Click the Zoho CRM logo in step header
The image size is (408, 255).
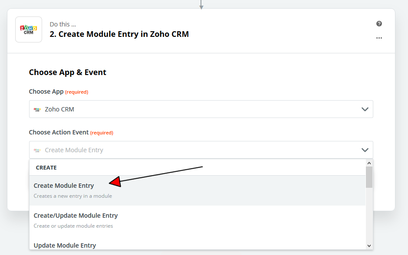point(29,29)
